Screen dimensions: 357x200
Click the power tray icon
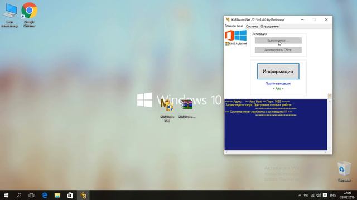click(306, 195)
